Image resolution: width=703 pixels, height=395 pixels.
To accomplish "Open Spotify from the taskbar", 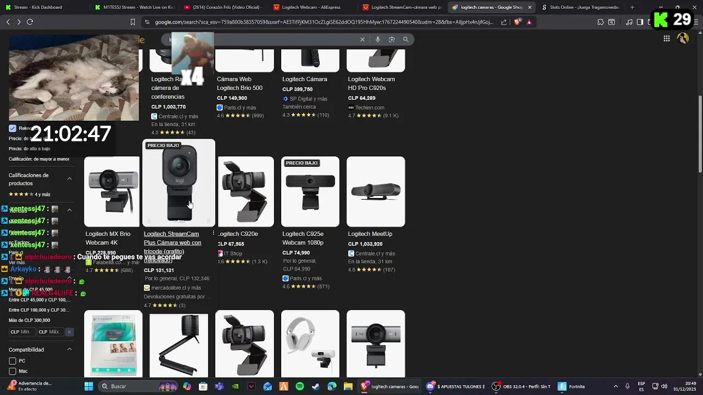I will coord(299,386).
